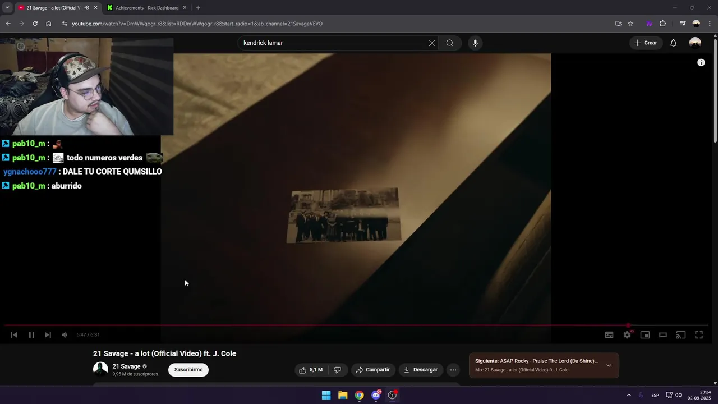
Task: Skip to the next video
Action: click(48, 335)
